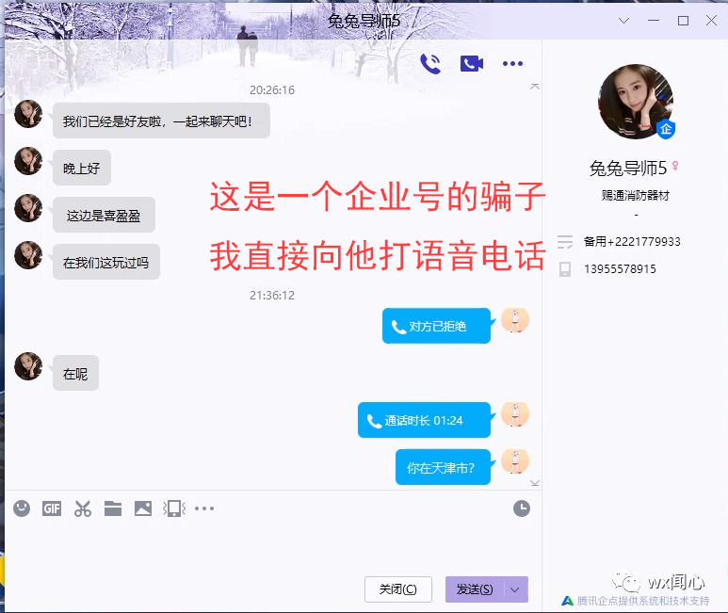Viewport: 728px width, 613px height.
Task: Select the scissors screenshot tool
Action: pyautogui.click(x=83, y=508)
